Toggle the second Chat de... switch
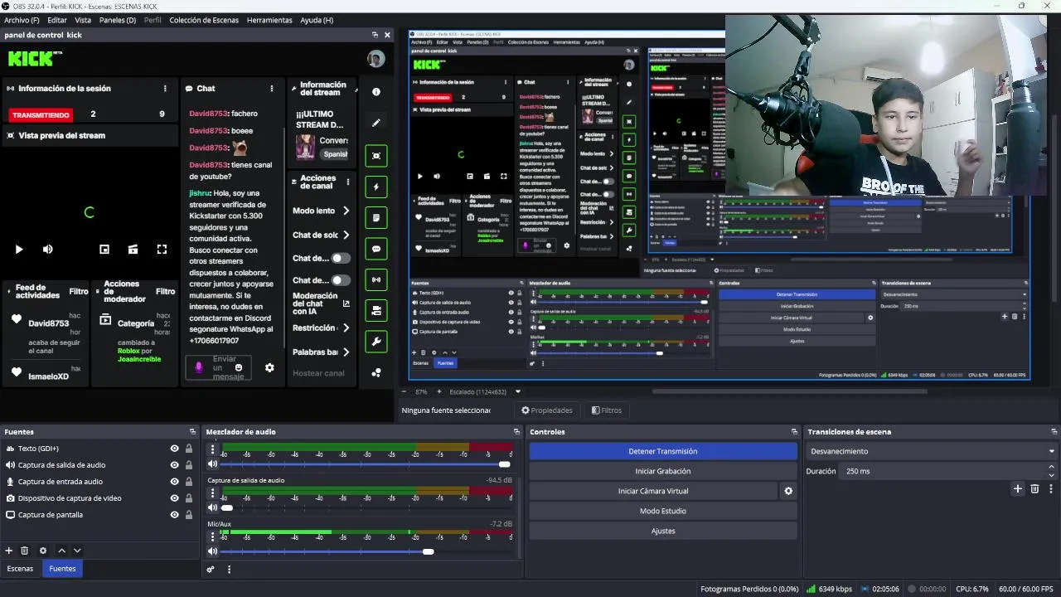This screenshot has width=1061, height=597. 341,280
